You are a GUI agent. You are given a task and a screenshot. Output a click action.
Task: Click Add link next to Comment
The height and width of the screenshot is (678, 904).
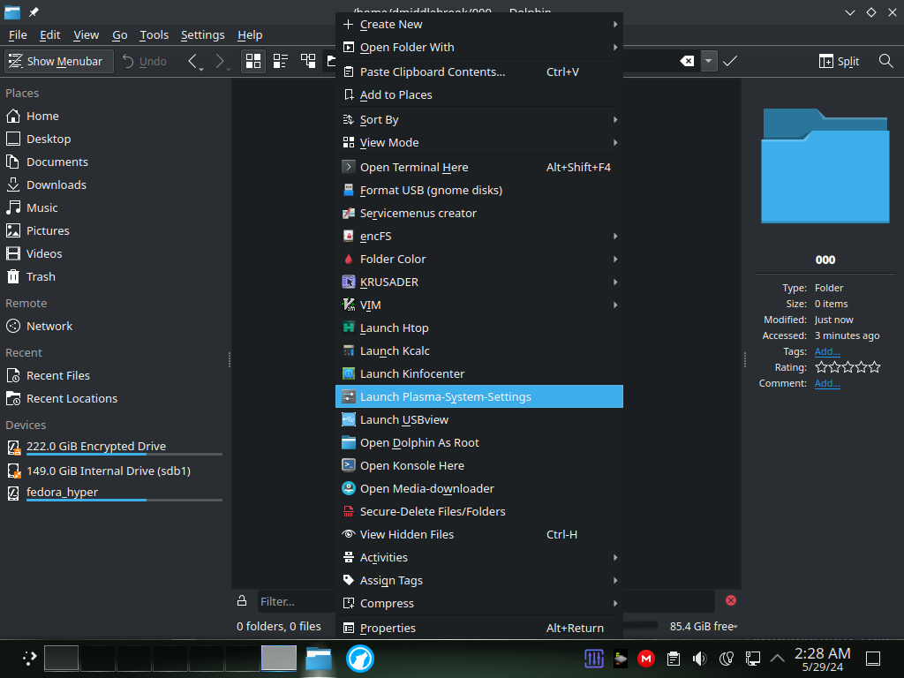point(826,383)
